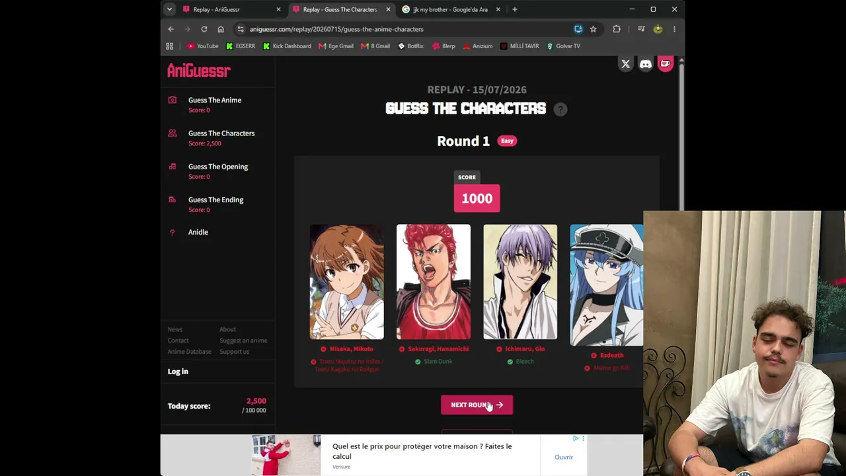Open the Discord server icon
846x476 pixels.
tap(646, 64)
